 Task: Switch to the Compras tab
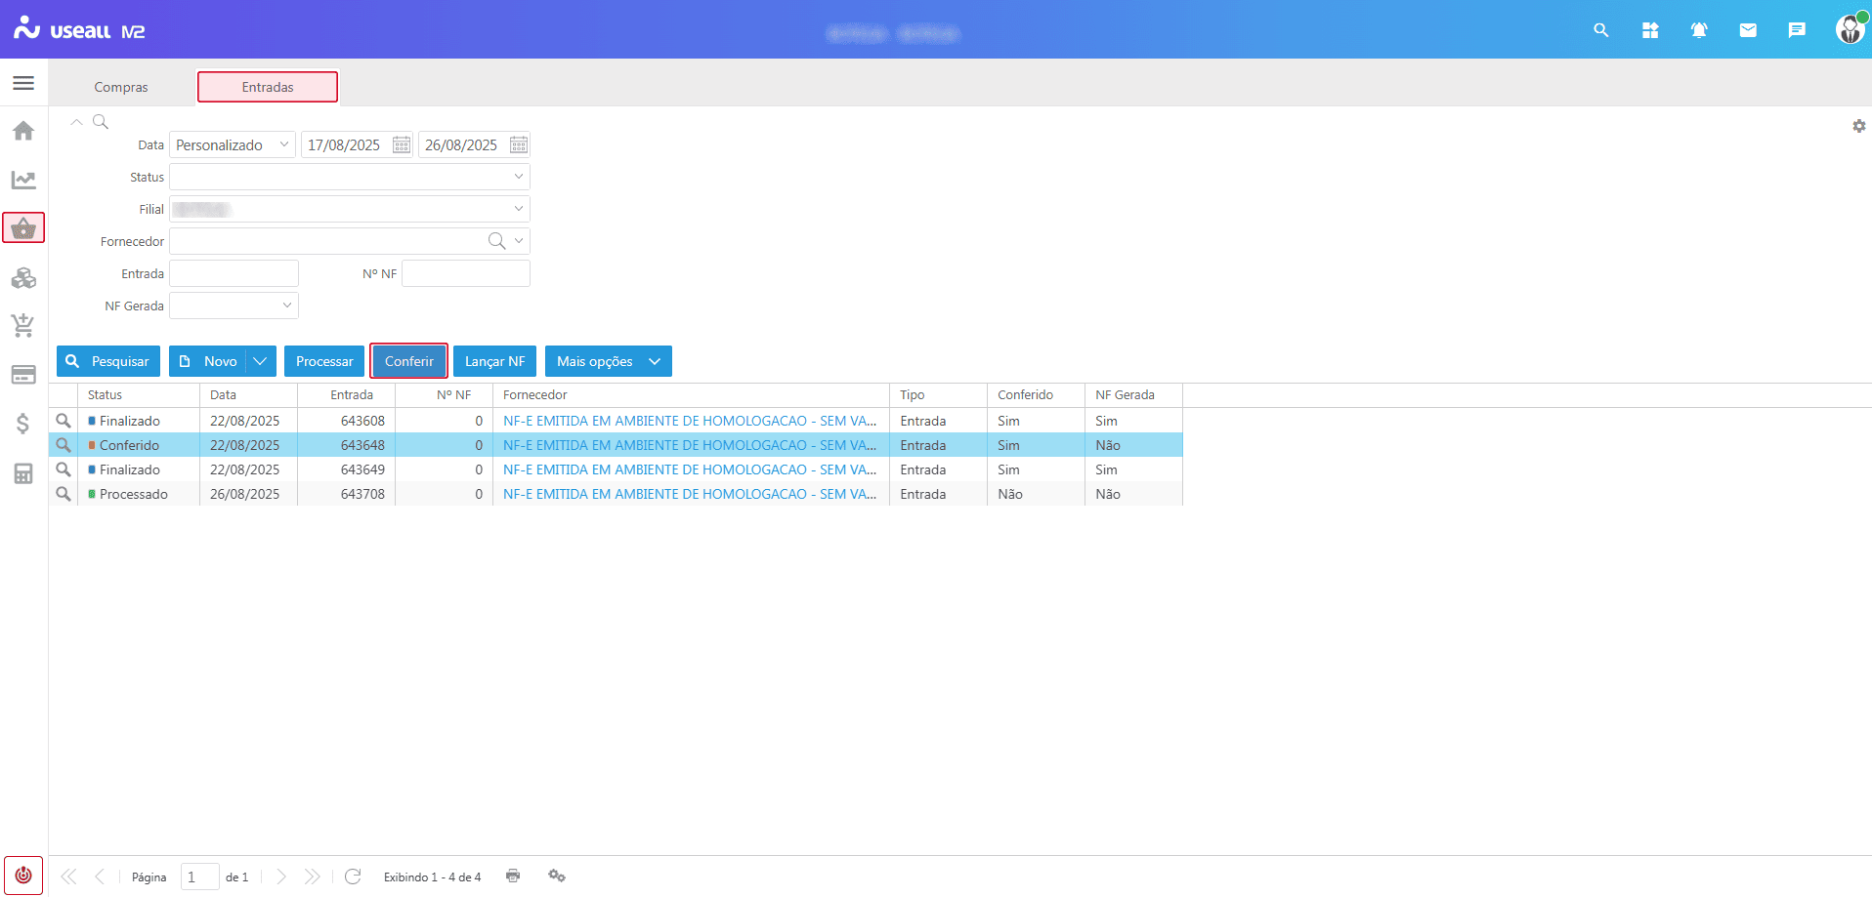pyautogui.click(x=121, y=87)
